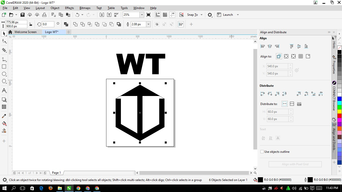Open the Effects menu
Screen dimensions: 342x192
click(x=69, y=8)
